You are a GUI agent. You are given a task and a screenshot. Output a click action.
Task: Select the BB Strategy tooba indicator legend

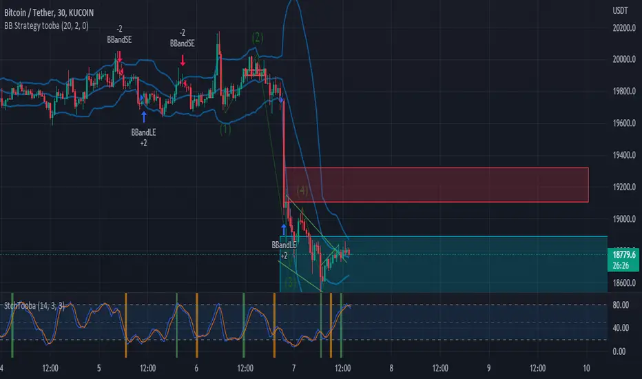coord(46,25)
